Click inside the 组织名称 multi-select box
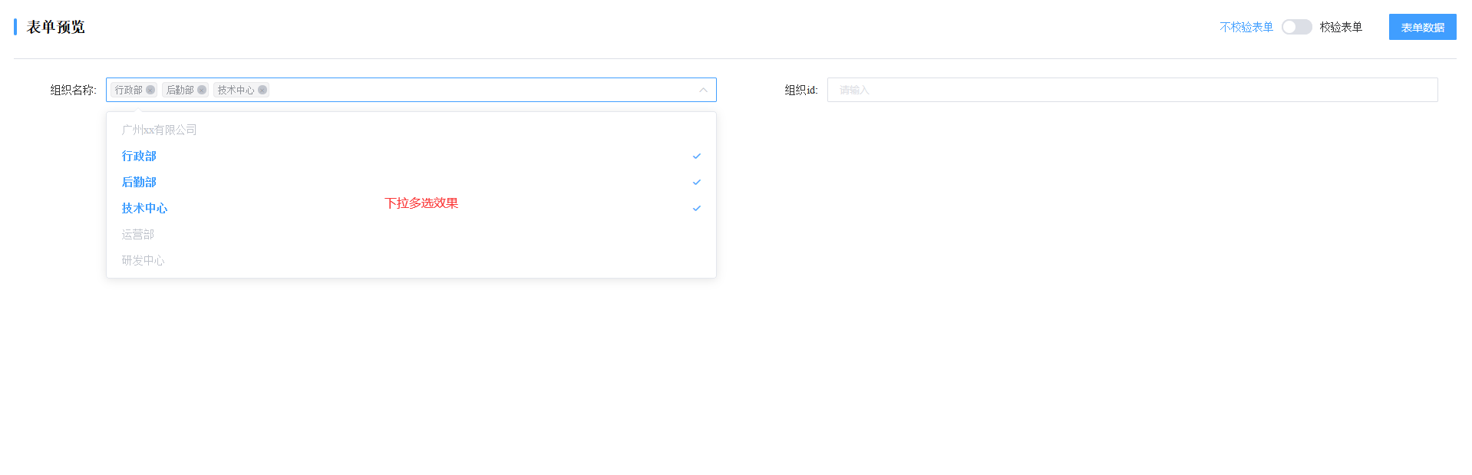This screenshot has width=1472, height=475. tap(411, 90)
